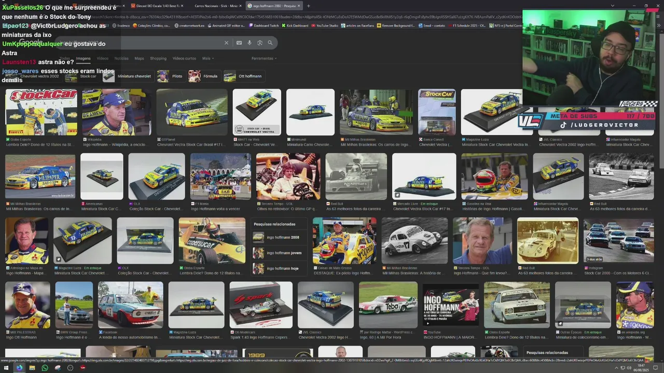Viewport: 664px width, 373px height.
Task: Open the Facebook blue Beetle image result
Action: tap(130, 305)
